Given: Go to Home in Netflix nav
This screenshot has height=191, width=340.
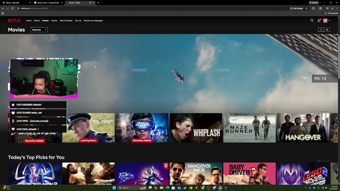Looking at the screenshot, I should tap(29, 20).
